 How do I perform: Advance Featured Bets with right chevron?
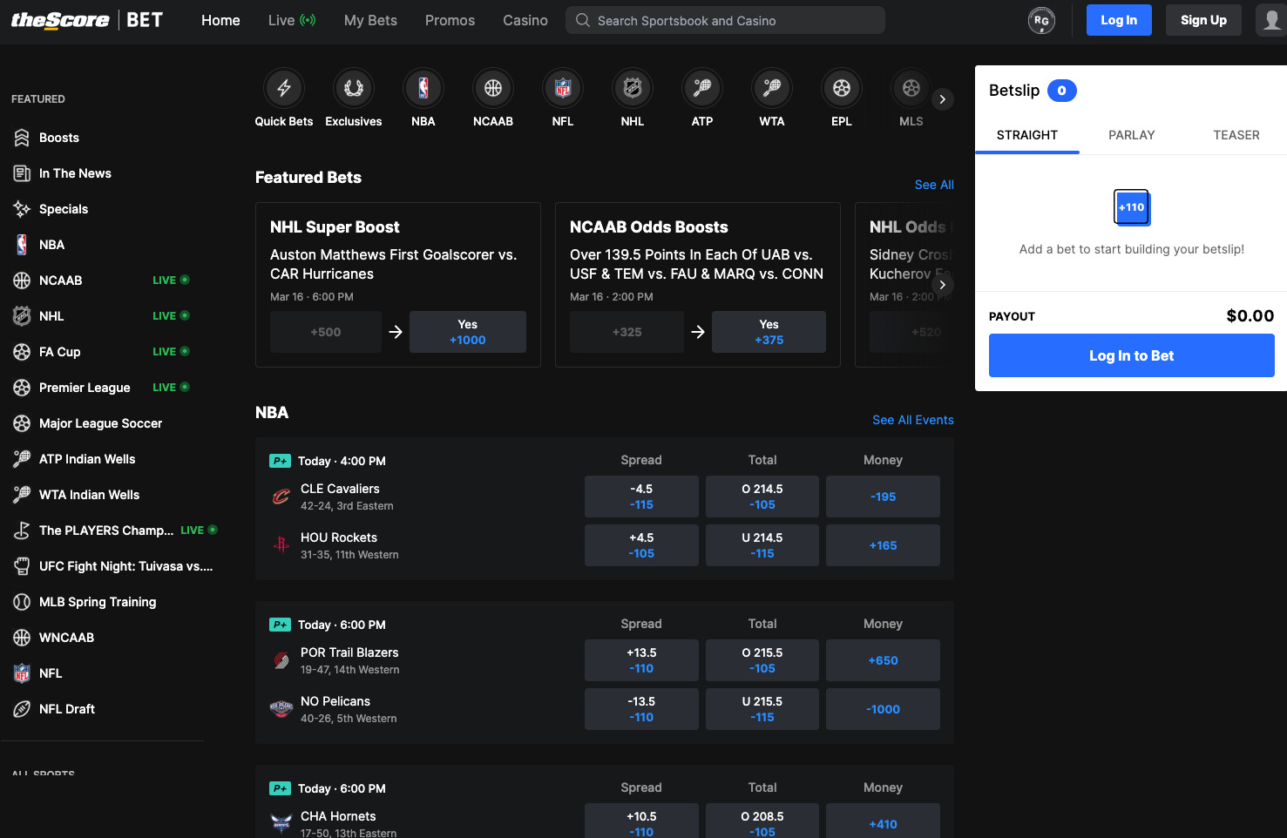[x=942, y=285]
